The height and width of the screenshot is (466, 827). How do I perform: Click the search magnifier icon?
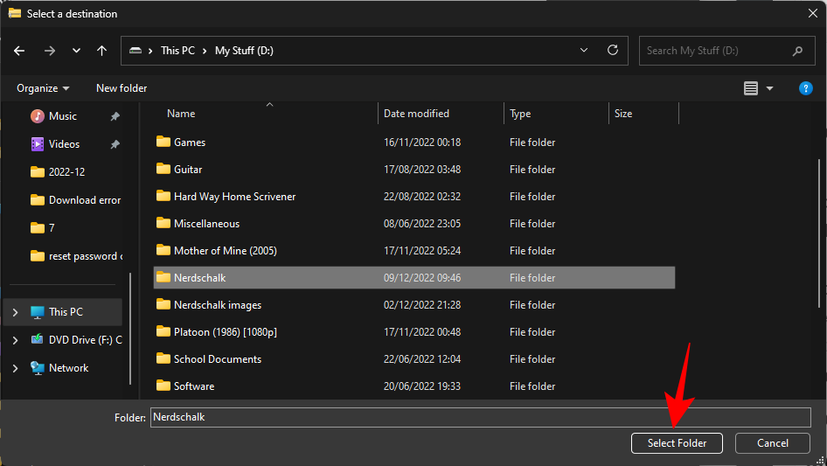click(797, 51)
